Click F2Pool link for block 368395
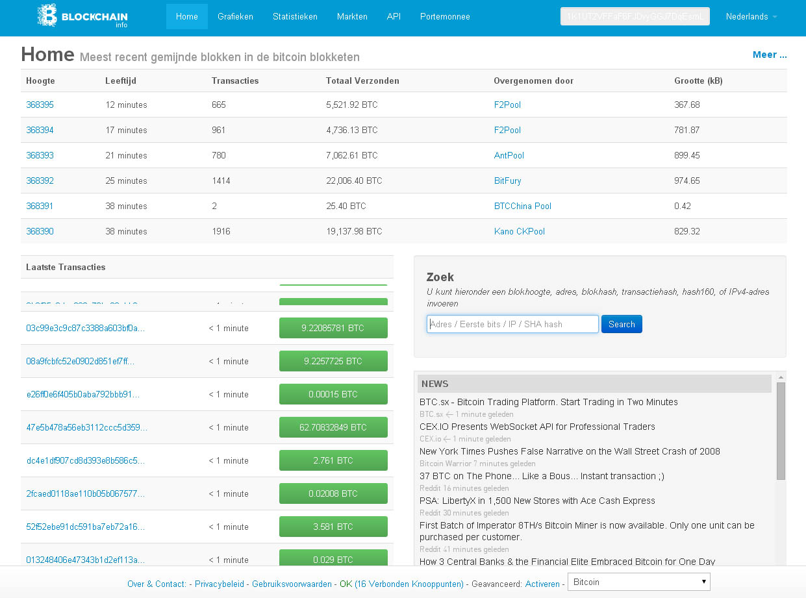This screenshot has height=598, width=806. pyautogui.click(x=507, y=105)
